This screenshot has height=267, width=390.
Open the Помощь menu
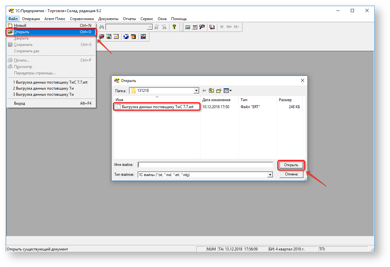(x=179, y=19)
